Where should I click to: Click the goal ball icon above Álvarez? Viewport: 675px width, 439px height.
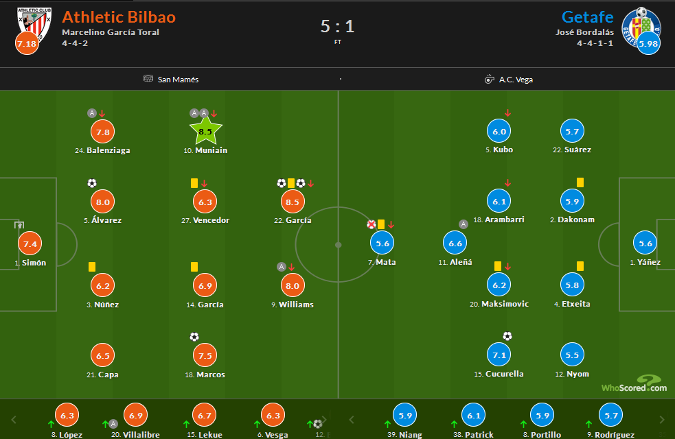[92, 183]
